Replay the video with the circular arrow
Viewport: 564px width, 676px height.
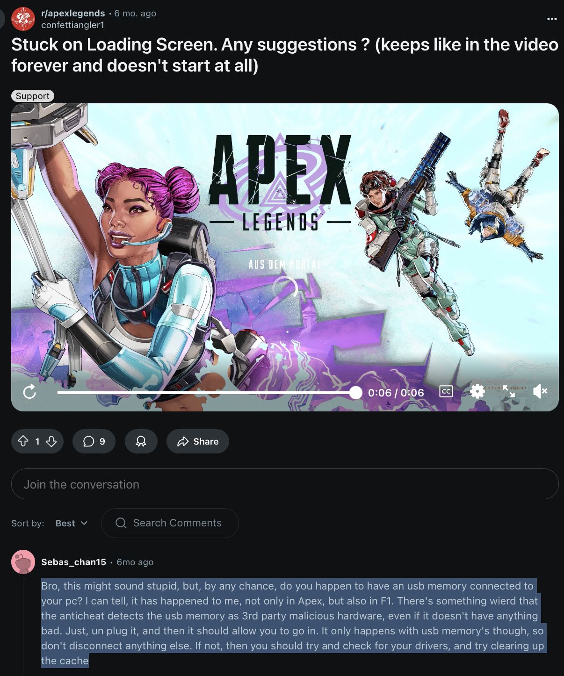pos(29,392)
